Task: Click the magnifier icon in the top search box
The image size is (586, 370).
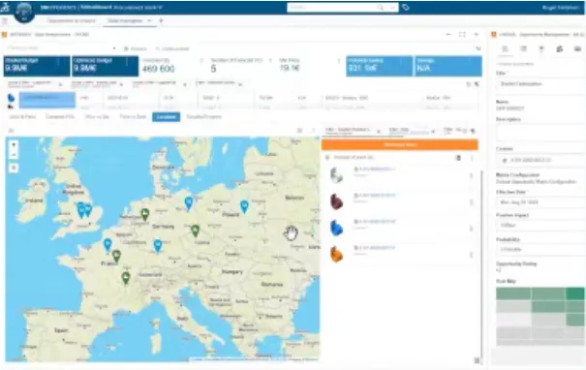Action: (380, 7)
